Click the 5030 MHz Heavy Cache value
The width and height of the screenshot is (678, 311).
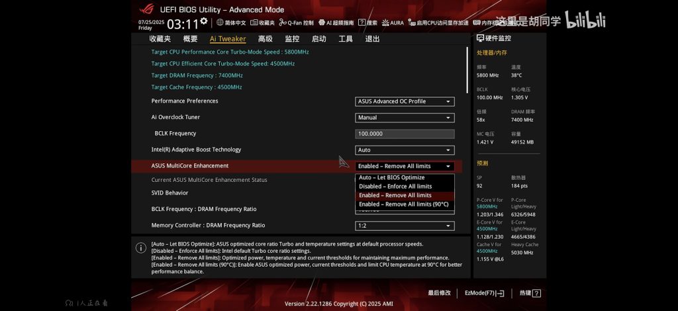(522, 253)
